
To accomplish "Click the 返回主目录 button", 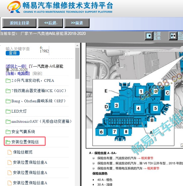I will coord(19,23).
